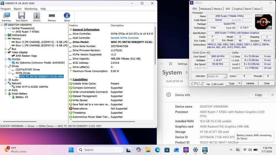276x155 pixels.
Task: Switch to the SPD tab in CPU-Z
Action: 228,9
